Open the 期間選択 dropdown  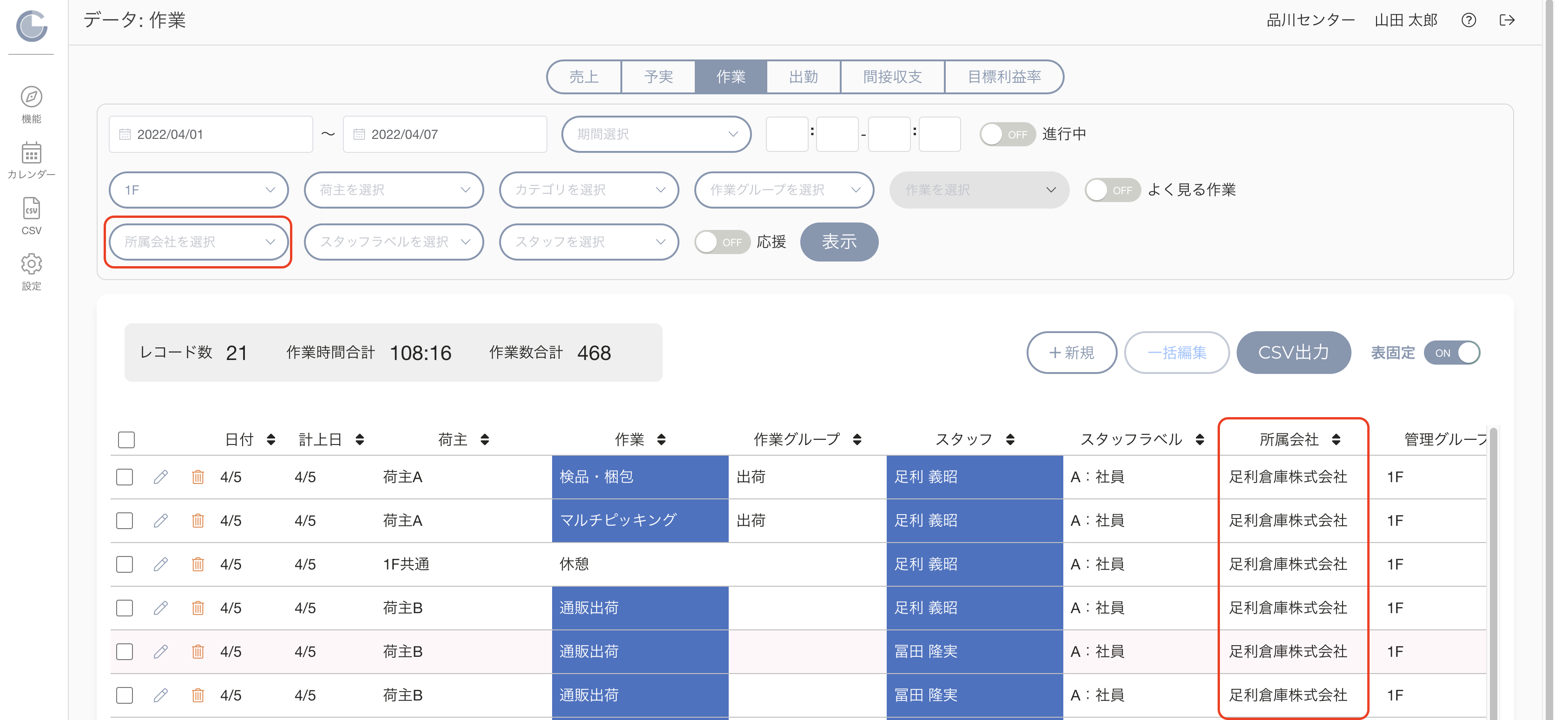tap(656, 134)
